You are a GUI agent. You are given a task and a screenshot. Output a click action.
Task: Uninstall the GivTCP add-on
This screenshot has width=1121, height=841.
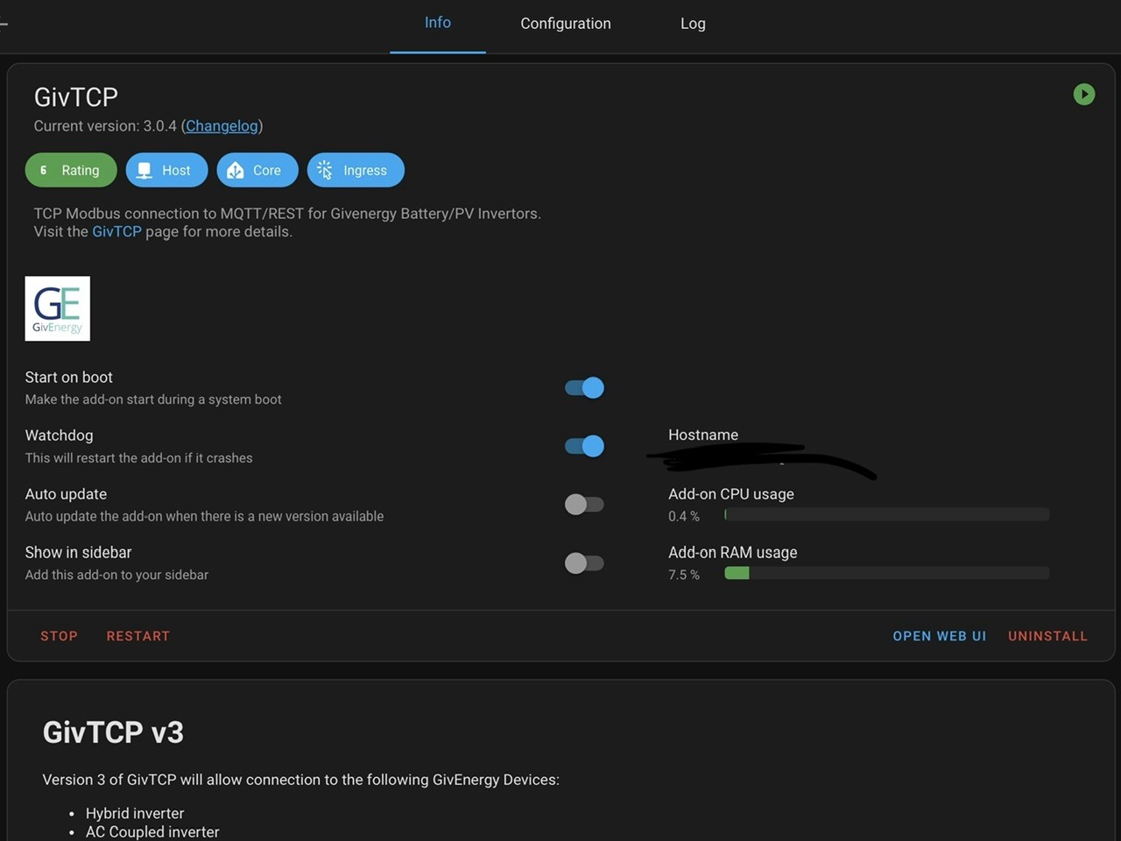coord(1047,636)
